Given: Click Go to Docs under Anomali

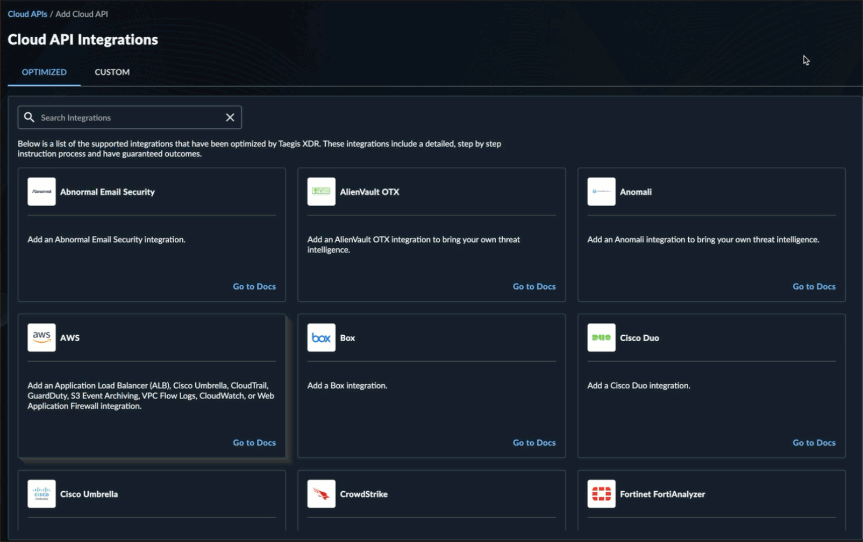Looking at the screenshot, I should pyautogui.click(x=813, y=286).
